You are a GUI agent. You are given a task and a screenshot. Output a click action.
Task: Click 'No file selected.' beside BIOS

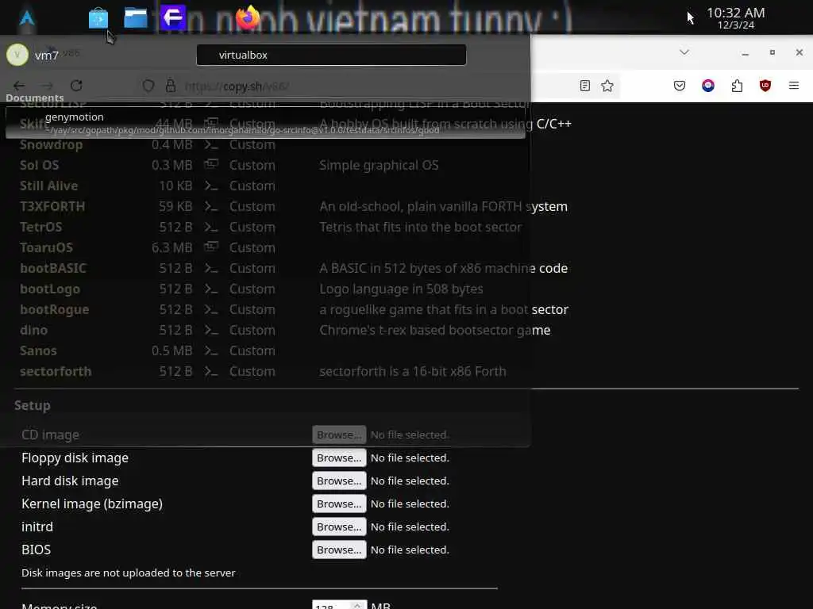[x=410, y=550]
